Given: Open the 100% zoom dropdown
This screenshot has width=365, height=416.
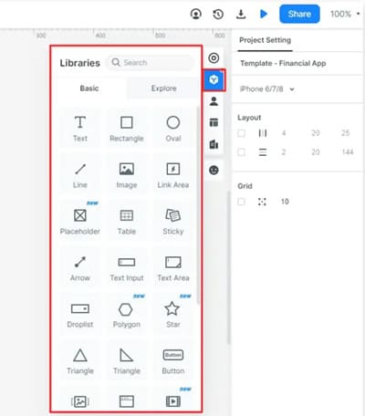Looking at the screenshot, I should point(345,14).
